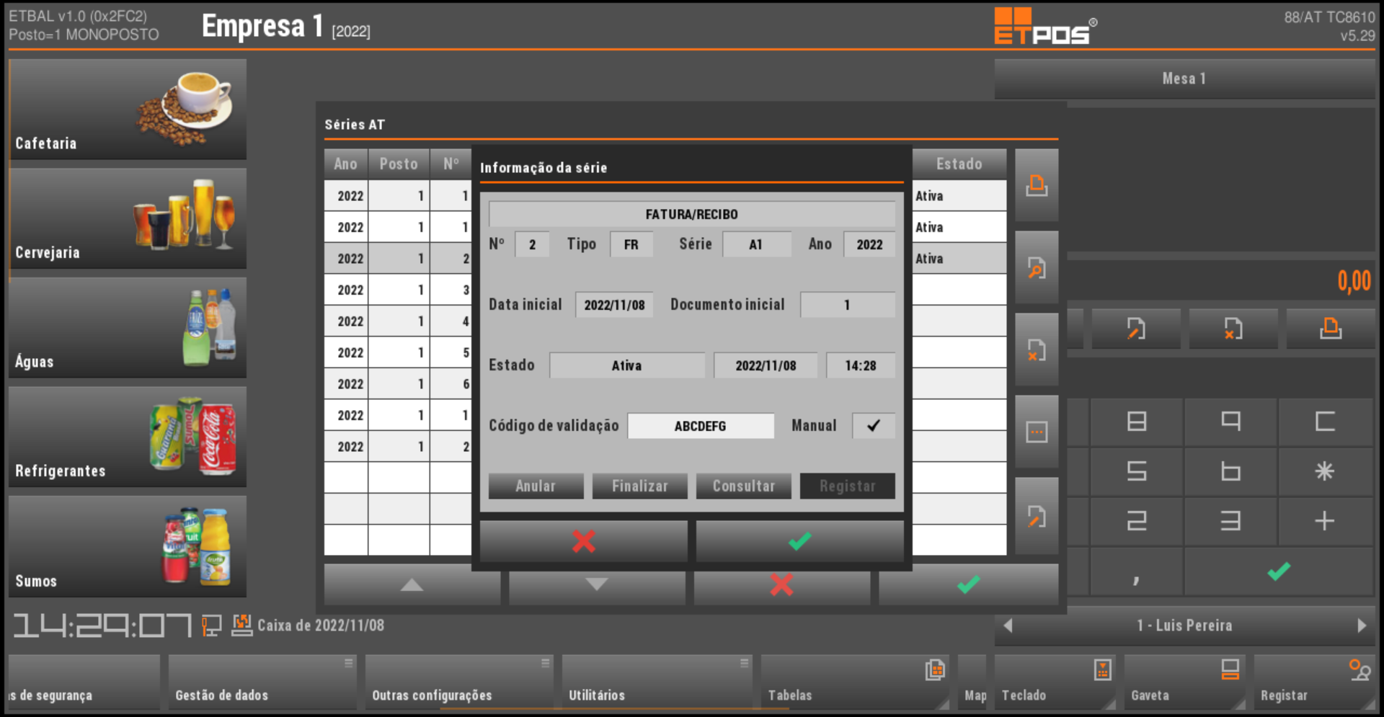
Task: Open Outras configurações menu
Action: (459, 682)
